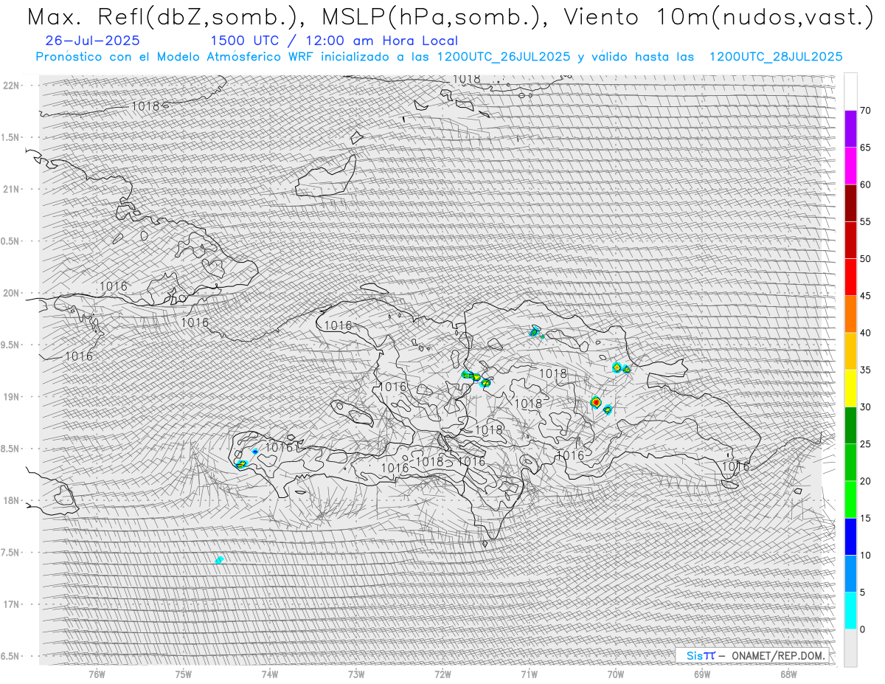Viewport: 885px width, 684px height.
Task: Click the '20N' latitude label
Action: pyautogui.click(x=11, y=293)
